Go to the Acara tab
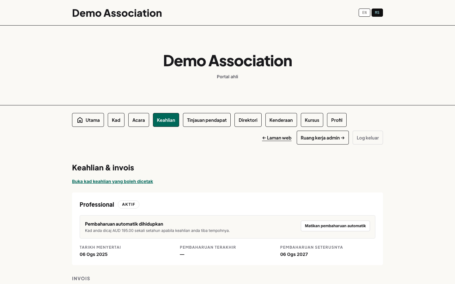The height and width of the screenshot is (284, 455). (x=139, y=120)
